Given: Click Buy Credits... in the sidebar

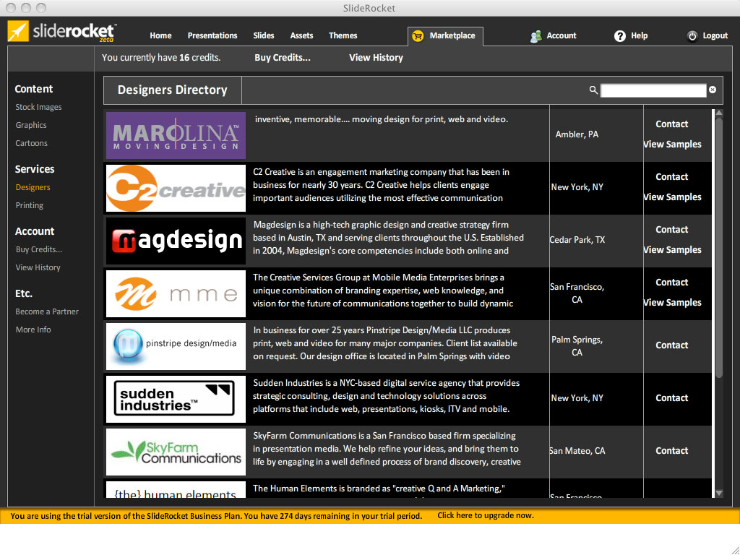Looking at the screenshot, I should pos(39,249).
